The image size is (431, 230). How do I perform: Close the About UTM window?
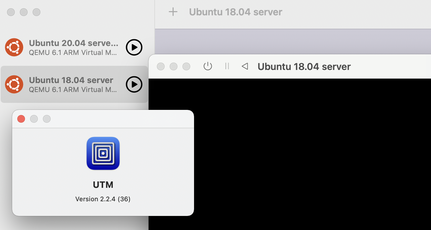pyautogui.click(x=21, y=119)
